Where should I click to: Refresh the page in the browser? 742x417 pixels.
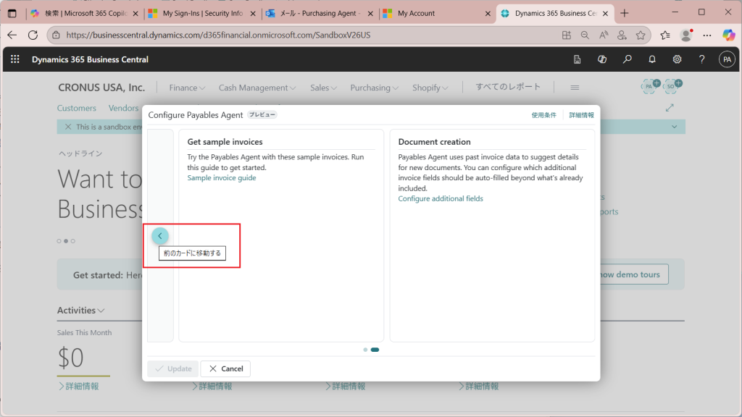click(33, 35)
